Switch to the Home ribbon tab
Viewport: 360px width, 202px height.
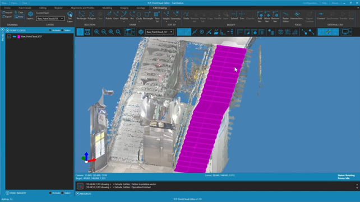8,8
